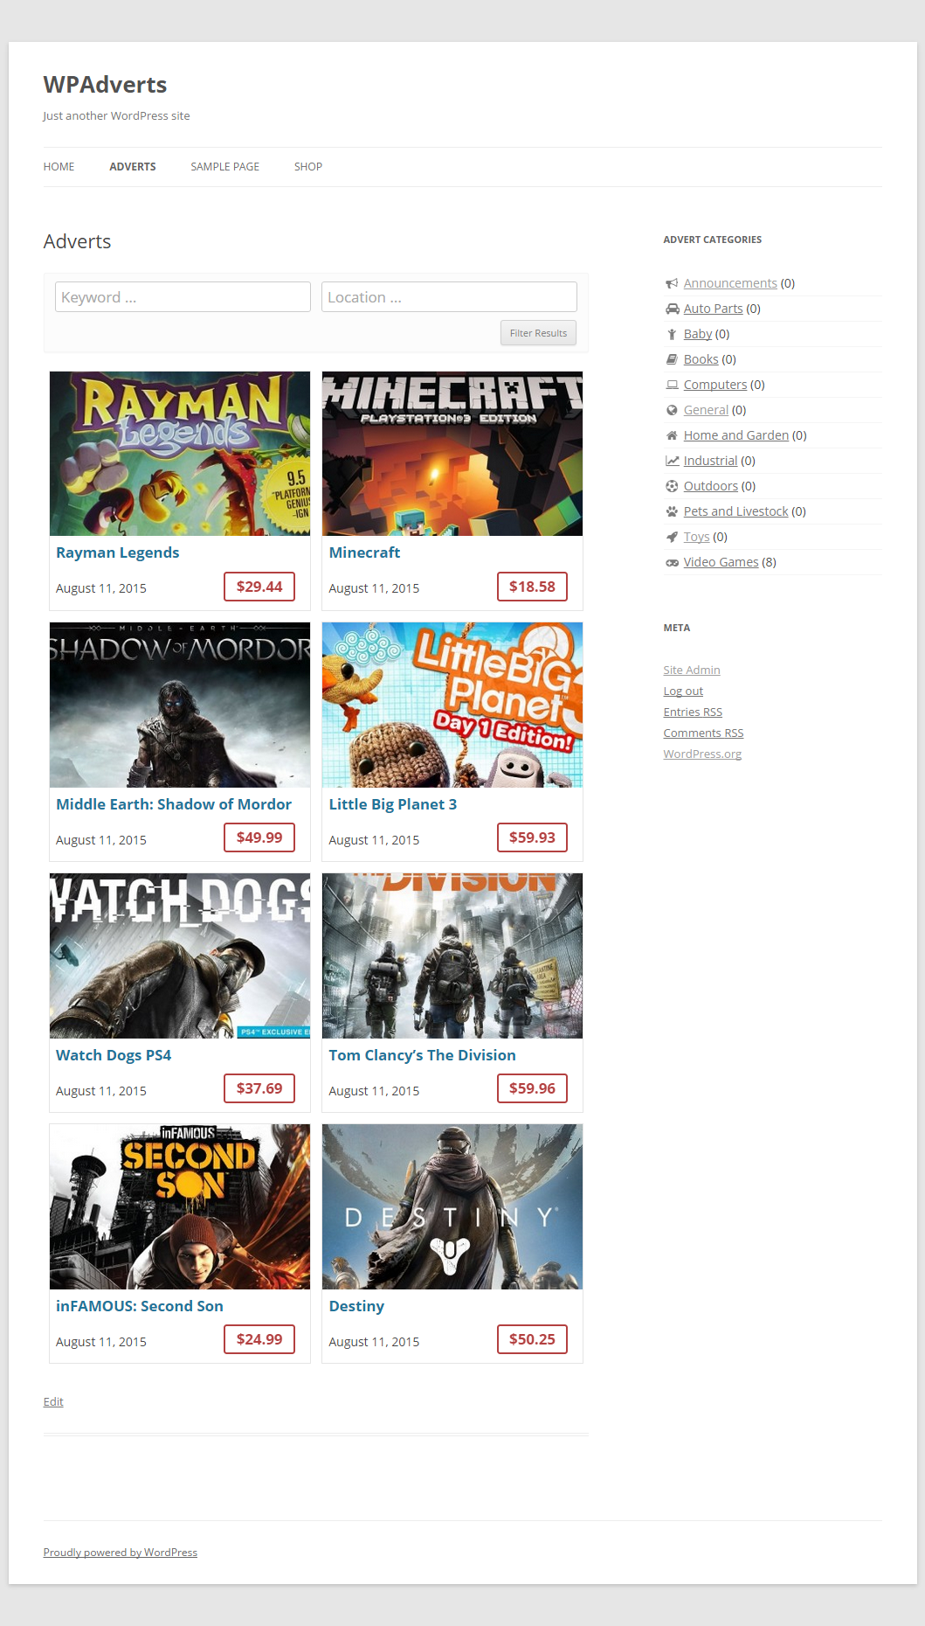Open the Adverts menu item
Image resolution: width=925 pixels, height=1626 pixels.
coord(133,167)
